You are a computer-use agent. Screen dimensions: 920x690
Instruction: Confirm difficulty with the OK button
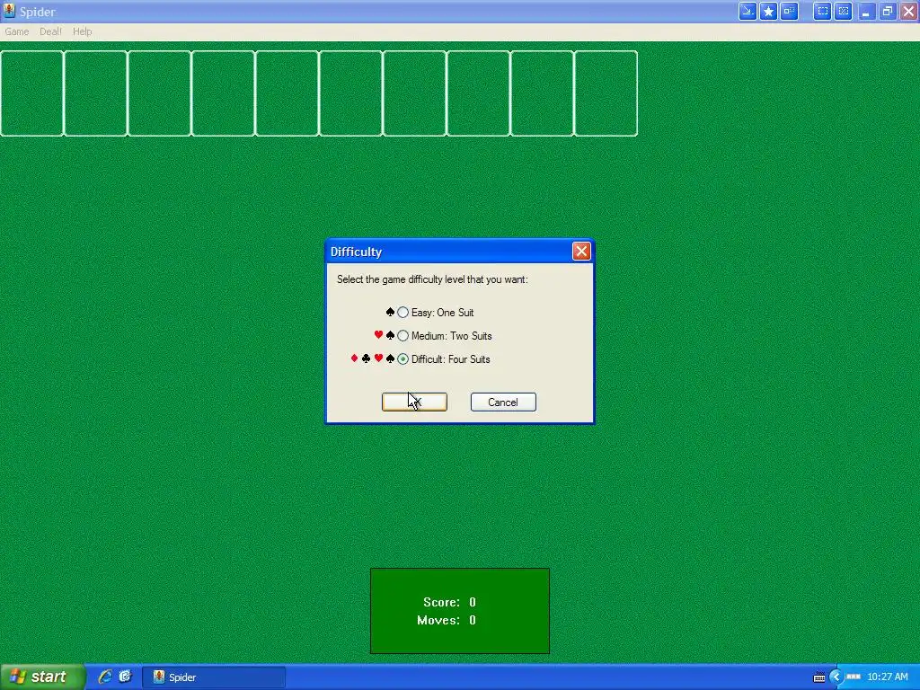point(414,402)
